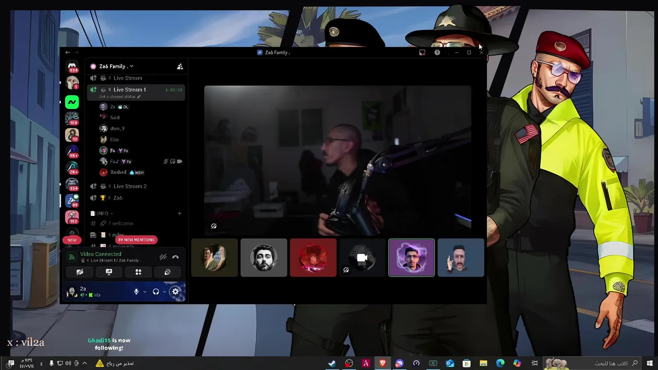Open Discord direct messages home icon

point(72,66)
